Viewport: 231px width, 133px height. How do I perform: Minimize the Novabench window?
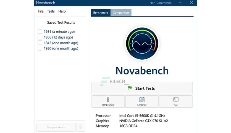pos(180,3)
